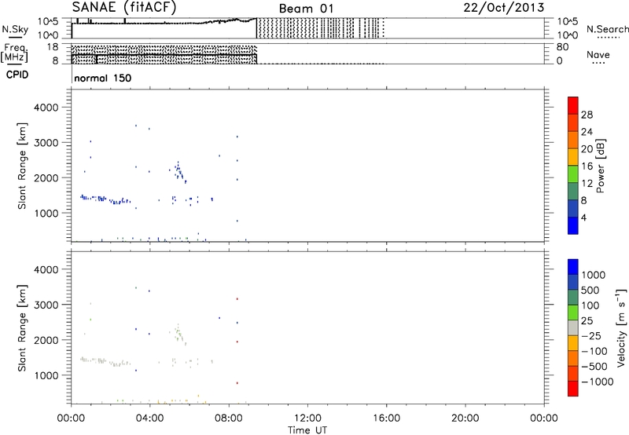629x435 pixels.
Task: Click the 20:00 time axis tick label
Action: point(465,419)
